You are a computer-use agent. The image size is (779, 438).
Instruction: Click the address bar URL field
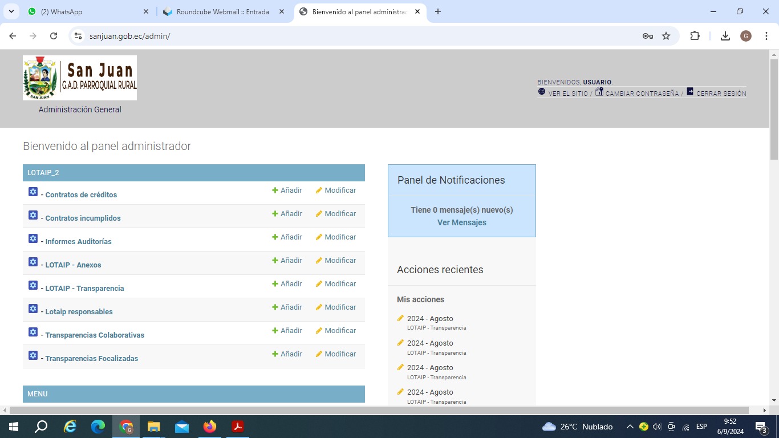[342, 36]
